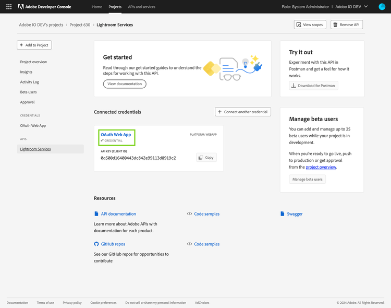
Task: Switch to the Projects tab
Action: point(115,7)
